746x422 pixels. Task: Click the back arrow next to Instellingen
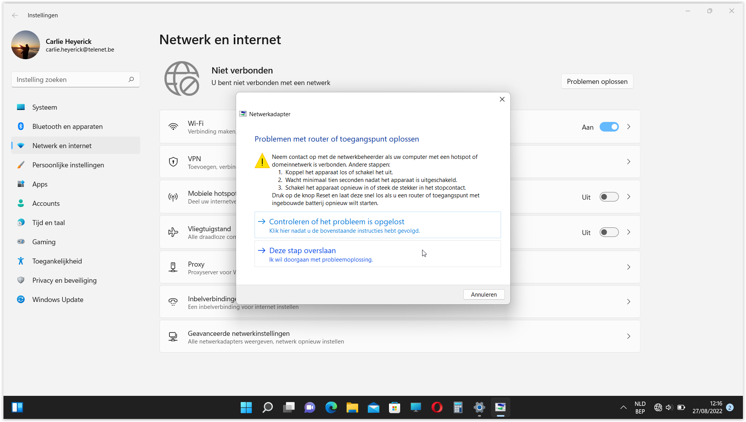(15, 15)
